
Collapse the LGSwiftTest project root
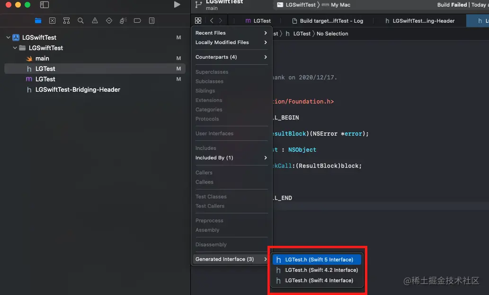click(8, 37)
